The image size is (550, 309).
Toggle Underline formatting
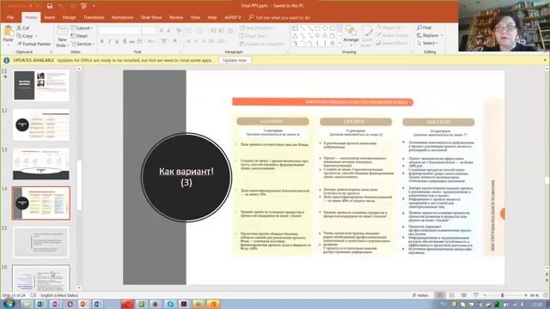click(x=117, y=41)
